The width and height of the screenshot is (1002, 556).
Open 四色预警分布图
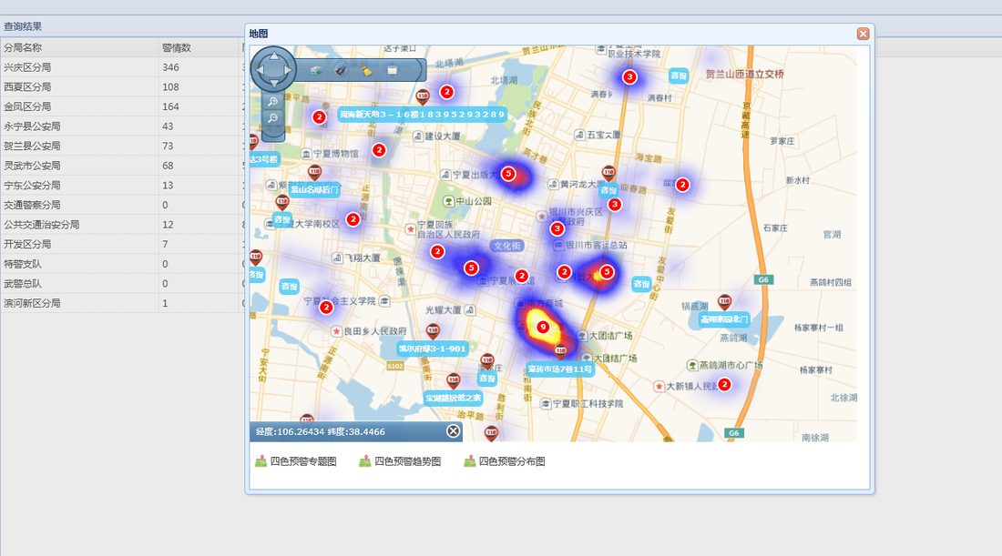pos(505,461)
